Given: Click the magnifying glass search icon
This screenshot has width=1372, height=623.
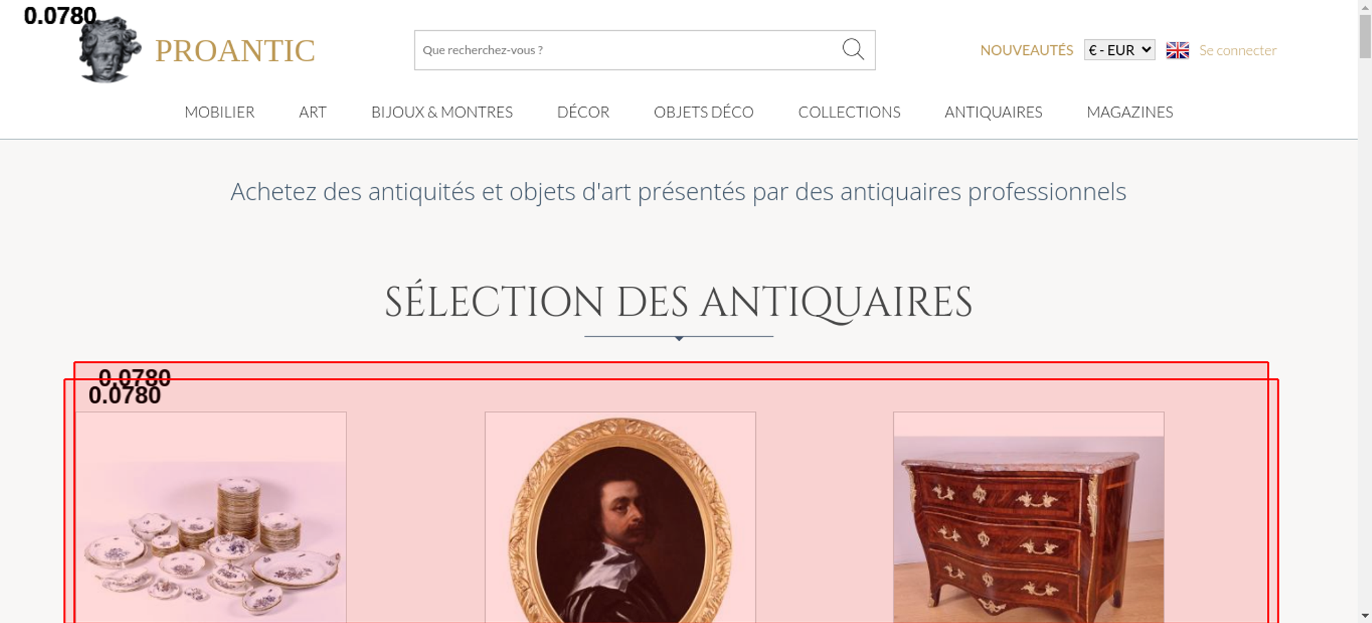Looking at the screenshot, I should pos(853,49).
